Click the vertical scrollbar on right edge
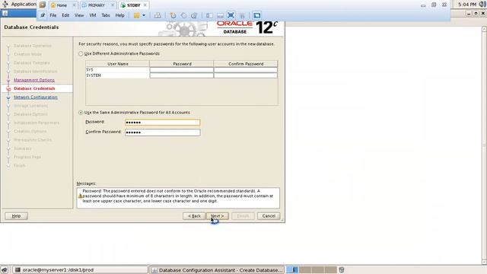 [x=484, y=145]
